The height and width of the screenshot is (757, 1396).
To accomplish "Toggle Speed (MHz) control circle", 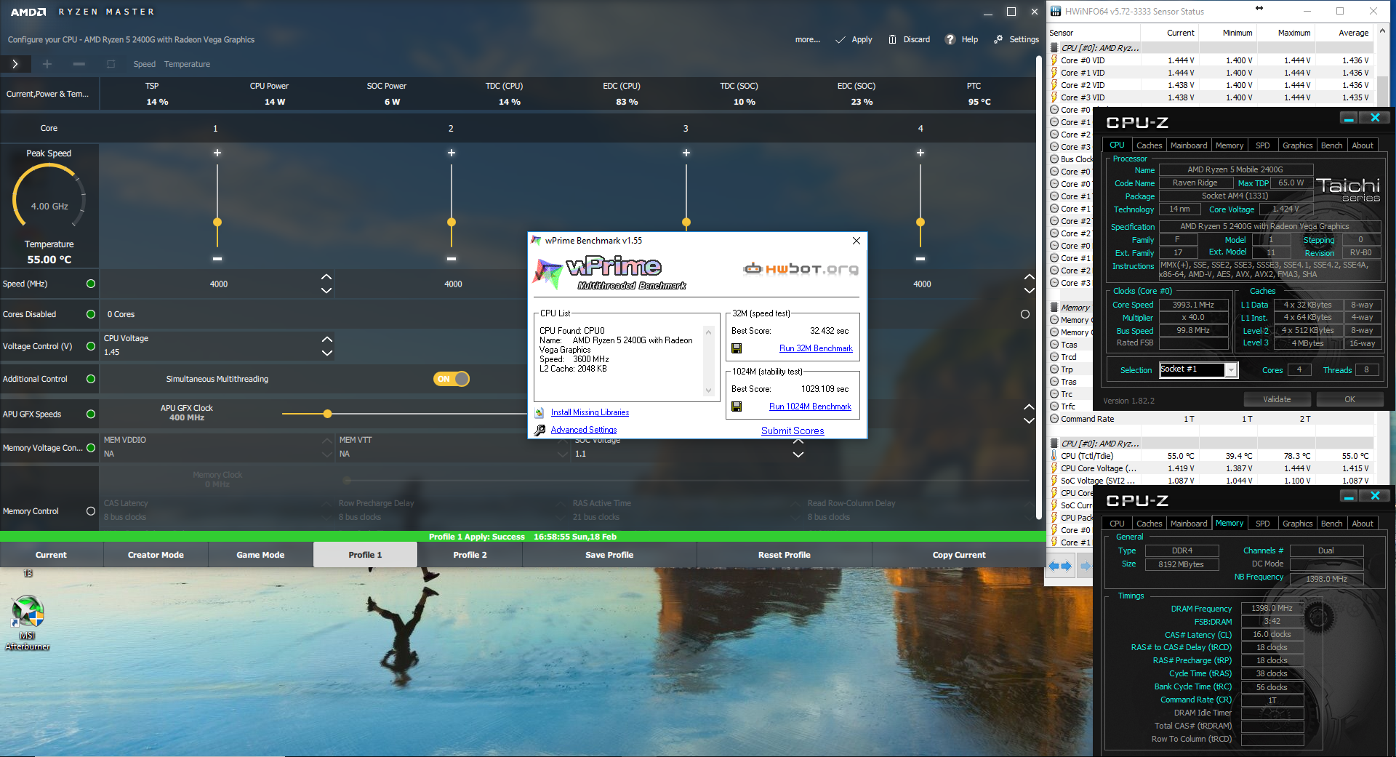I will [x=91, y=284].
